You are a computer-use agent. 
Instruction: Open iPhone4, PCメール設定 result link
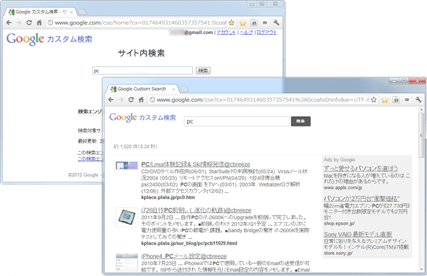coord(184,256)
